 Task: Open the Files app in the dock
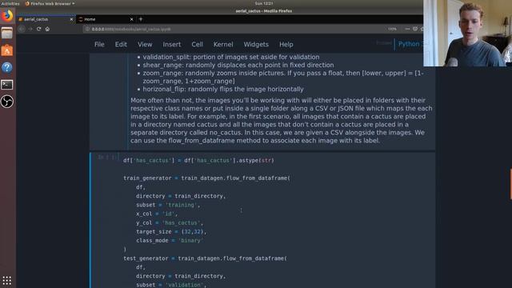coord(7,33)
